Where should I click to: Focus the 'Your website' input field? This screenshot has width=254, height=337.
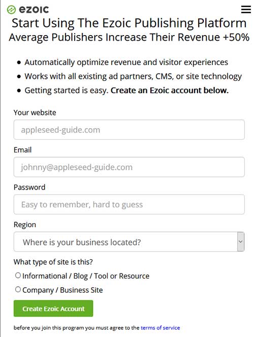click(x=129, y=130)
